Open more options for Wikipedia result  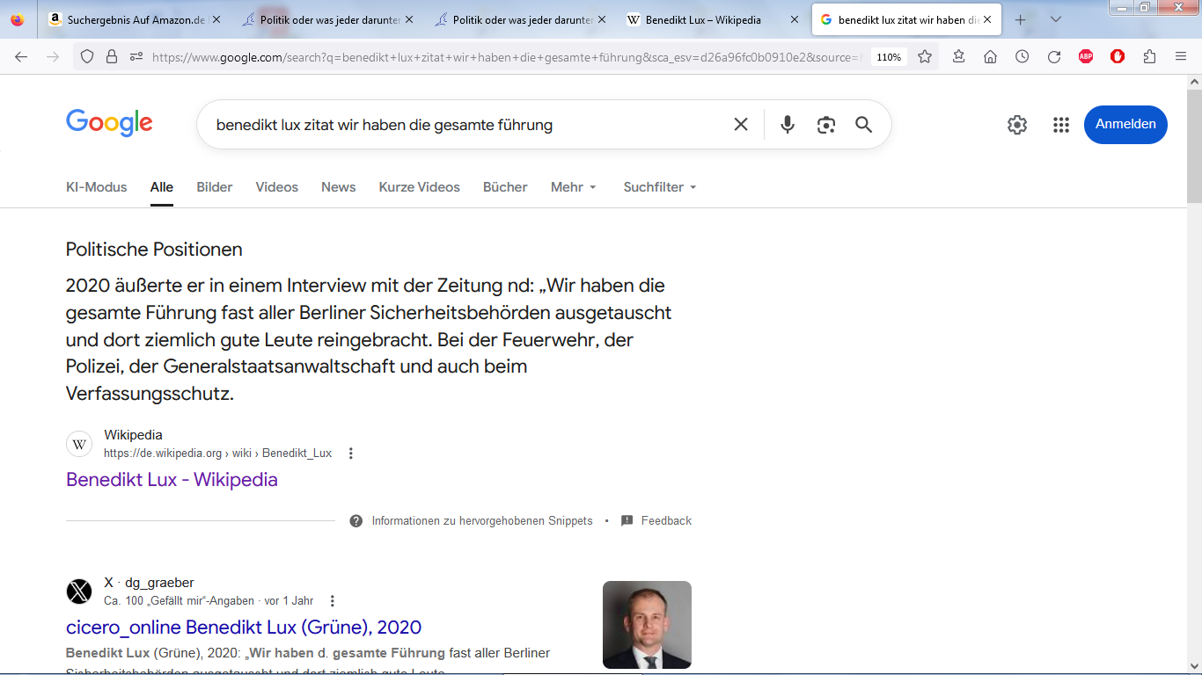point(351,454)
